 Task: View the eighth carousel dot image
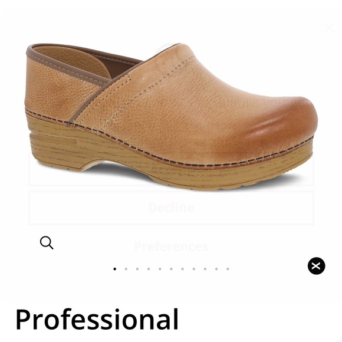194,269
